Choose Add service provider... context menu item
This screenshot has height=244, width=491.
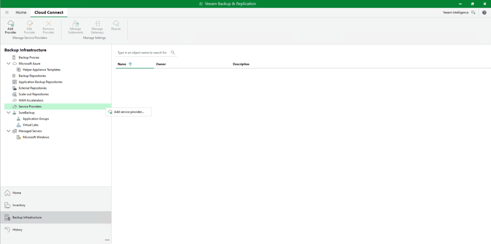pyautogui.click(x=129, y=112)
